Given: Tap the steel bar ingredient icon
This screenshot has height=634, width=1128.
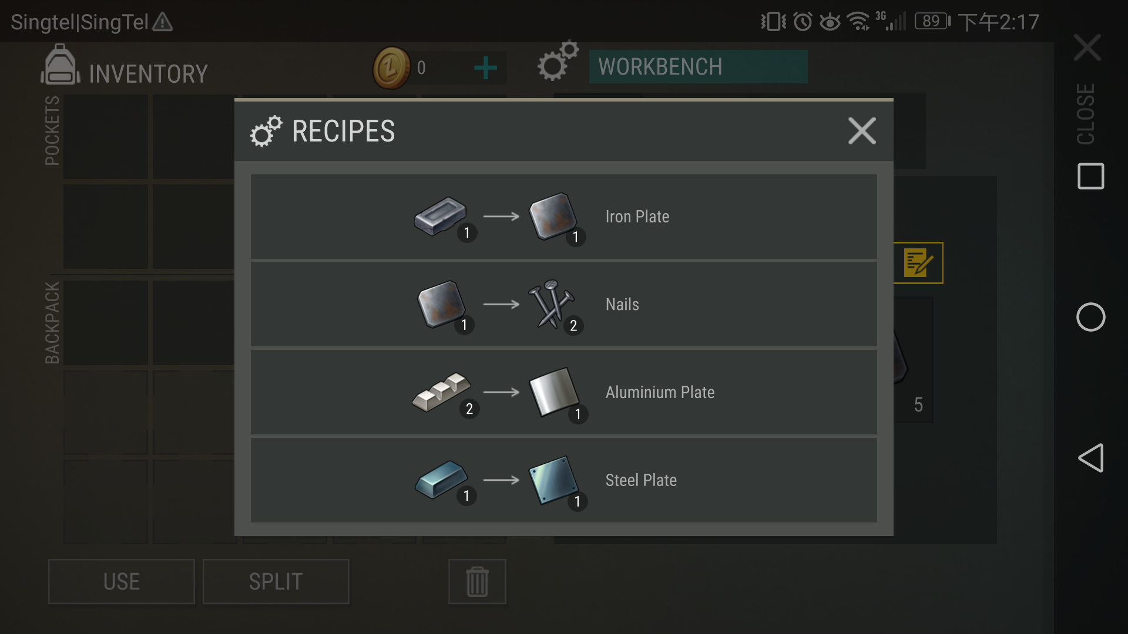Looking at the screenshot, I should coord(441,480).
